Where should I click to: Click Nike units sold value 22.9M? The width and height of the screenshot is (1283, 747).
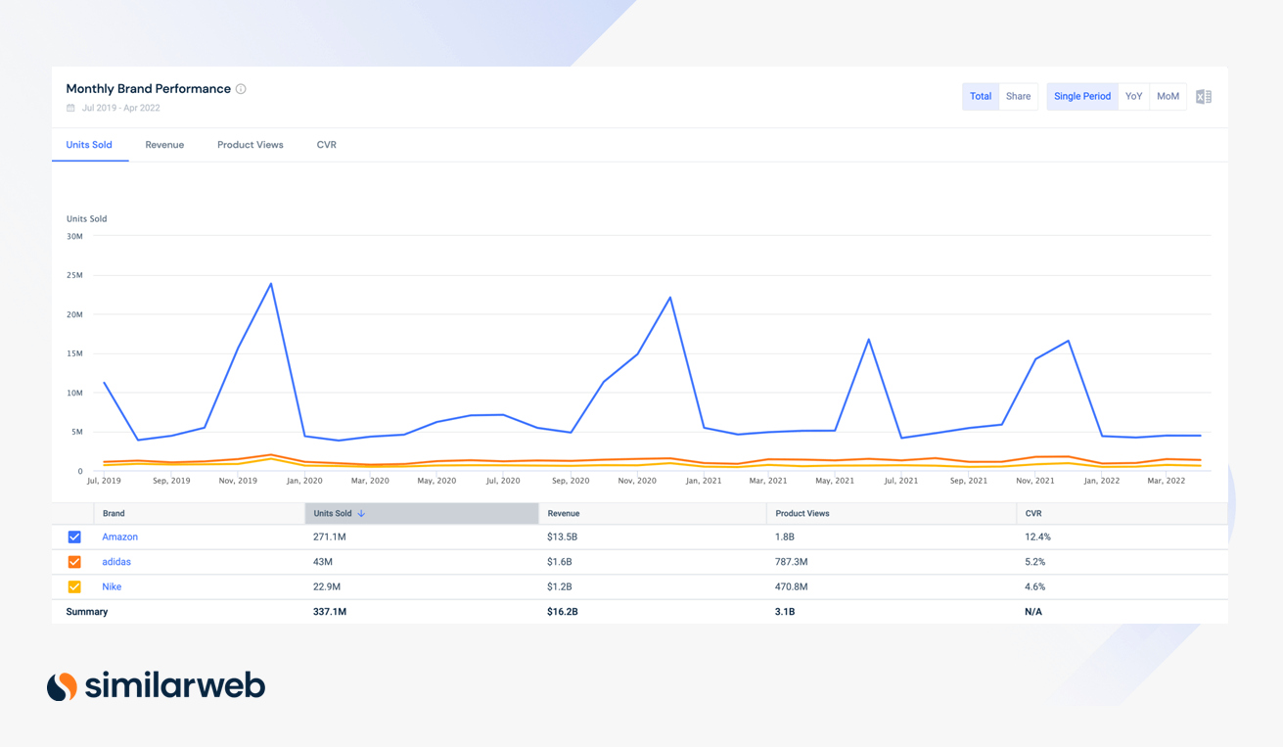pos(327,586)
